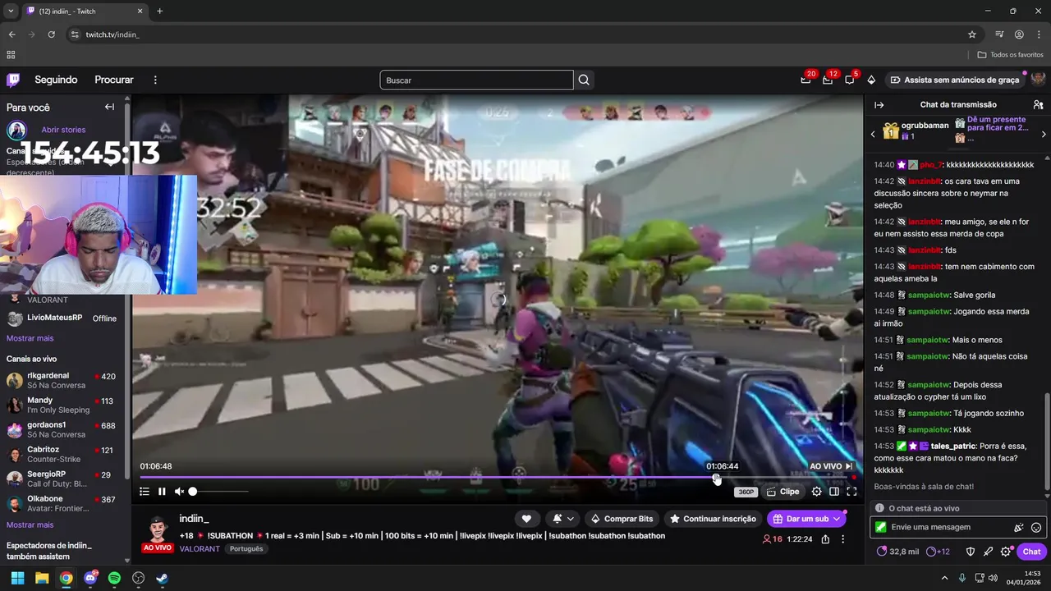Image resolution: width=1051 pixels, height=591 pixels.
Task: Open the stream more options menu
Action: pyautogui.click(x=842, y=539)
